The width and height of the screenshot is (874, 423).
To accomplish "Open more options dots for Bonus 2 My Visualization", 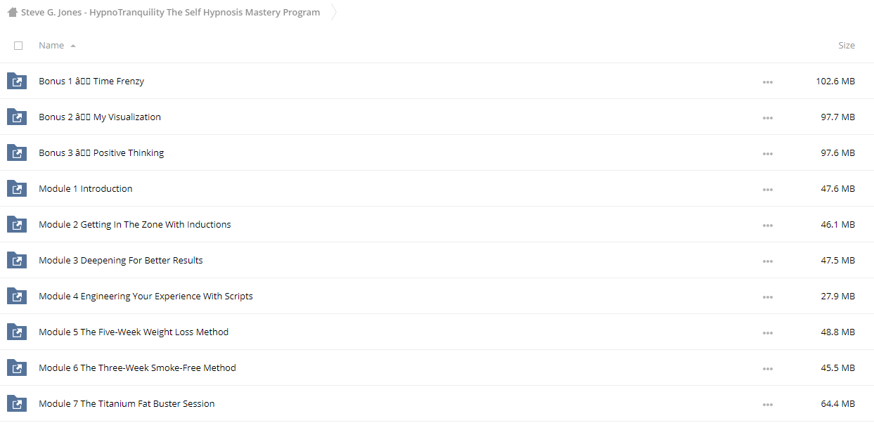I will [x=767, y=118].
